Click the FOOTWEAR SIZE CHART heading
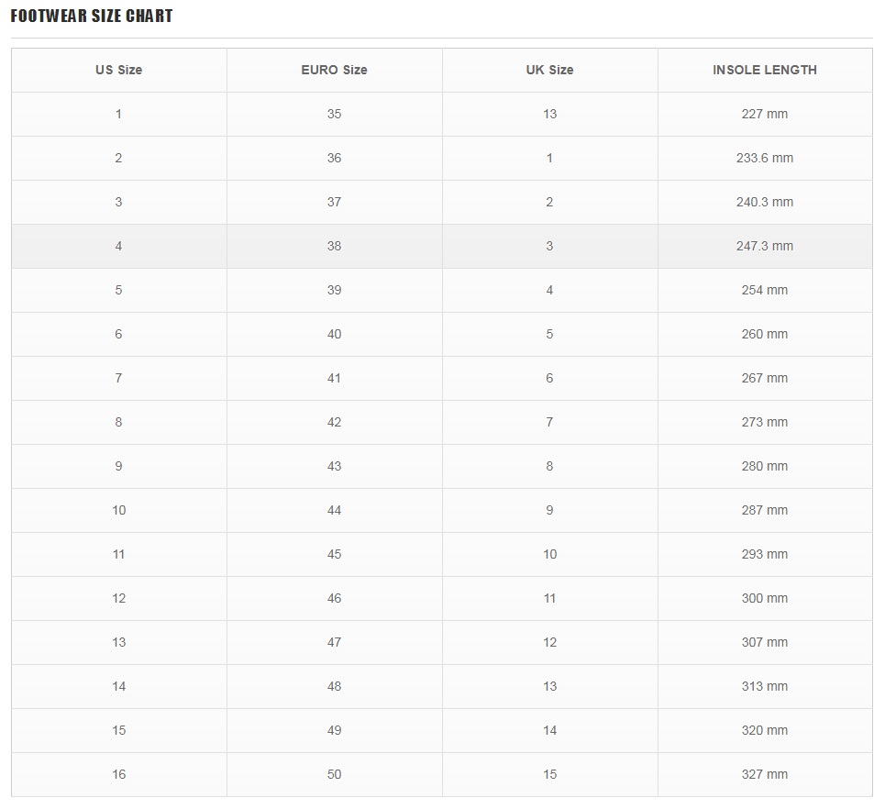 click(x=92, y=16)
